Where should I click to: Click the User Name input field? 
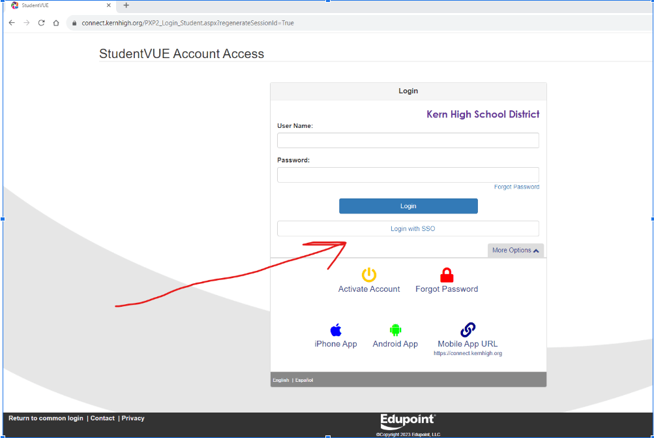408,140
